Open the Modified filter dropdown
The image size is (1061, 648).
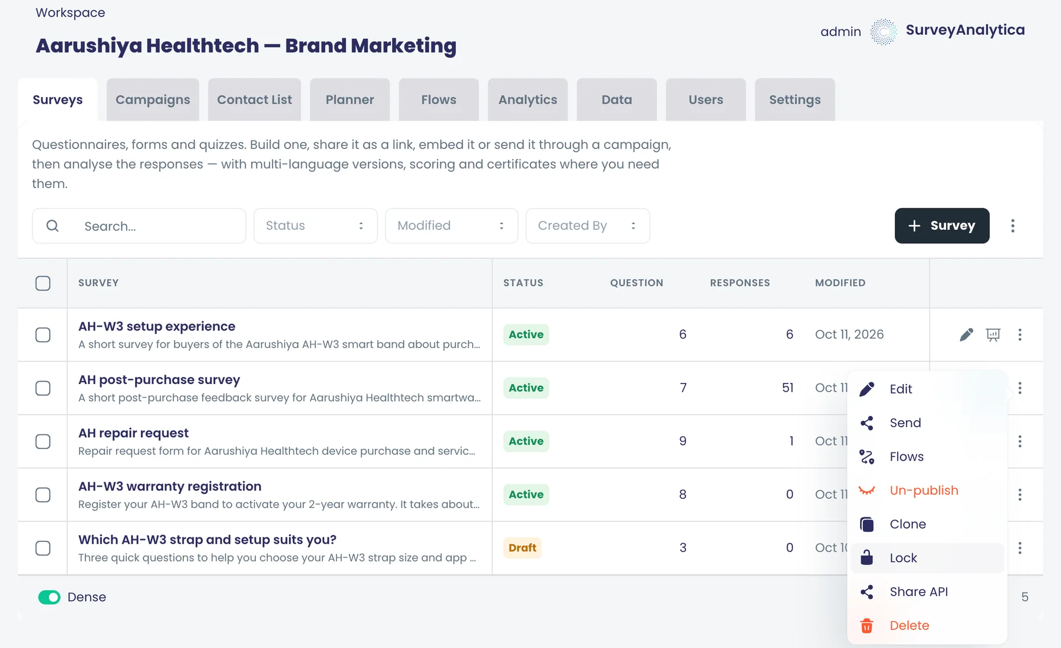point(452,226)
